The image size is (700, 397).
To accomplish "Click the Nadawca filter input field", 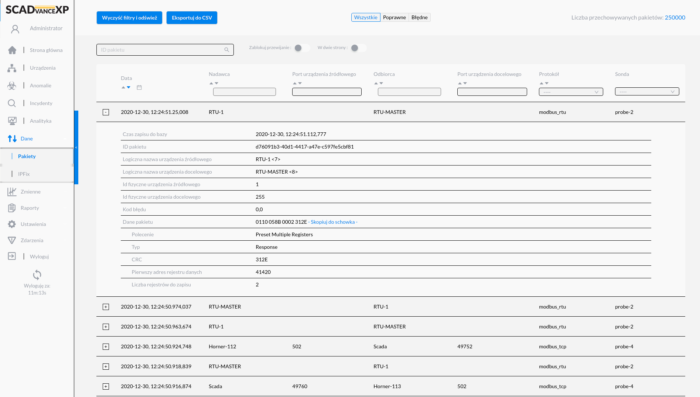I will tap(245, 92).
